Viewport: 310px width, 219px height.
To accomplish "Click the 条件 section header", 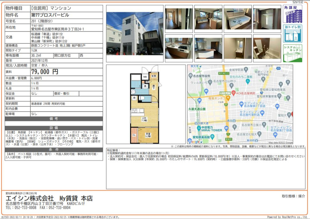I will pyautogui.click(x=54, y=150).
